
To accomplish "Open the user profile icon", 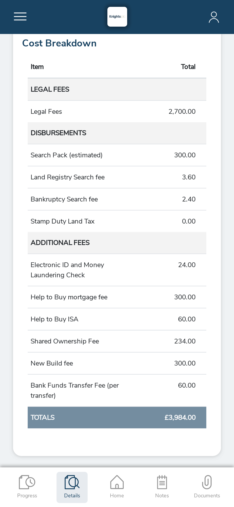I will (x=214, y=17).
